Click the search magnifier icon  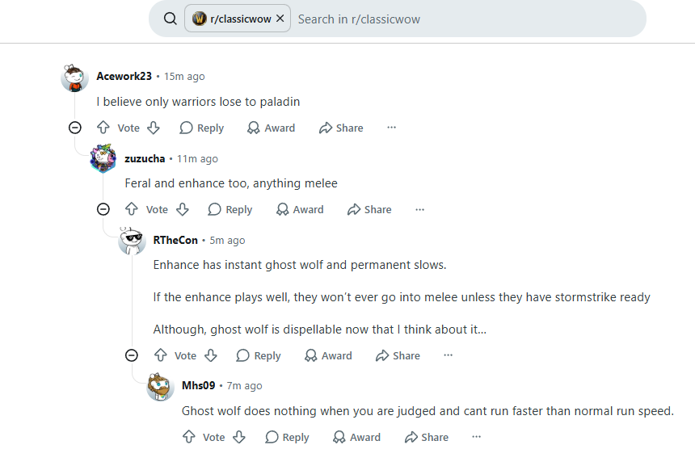tap(171, 19)
